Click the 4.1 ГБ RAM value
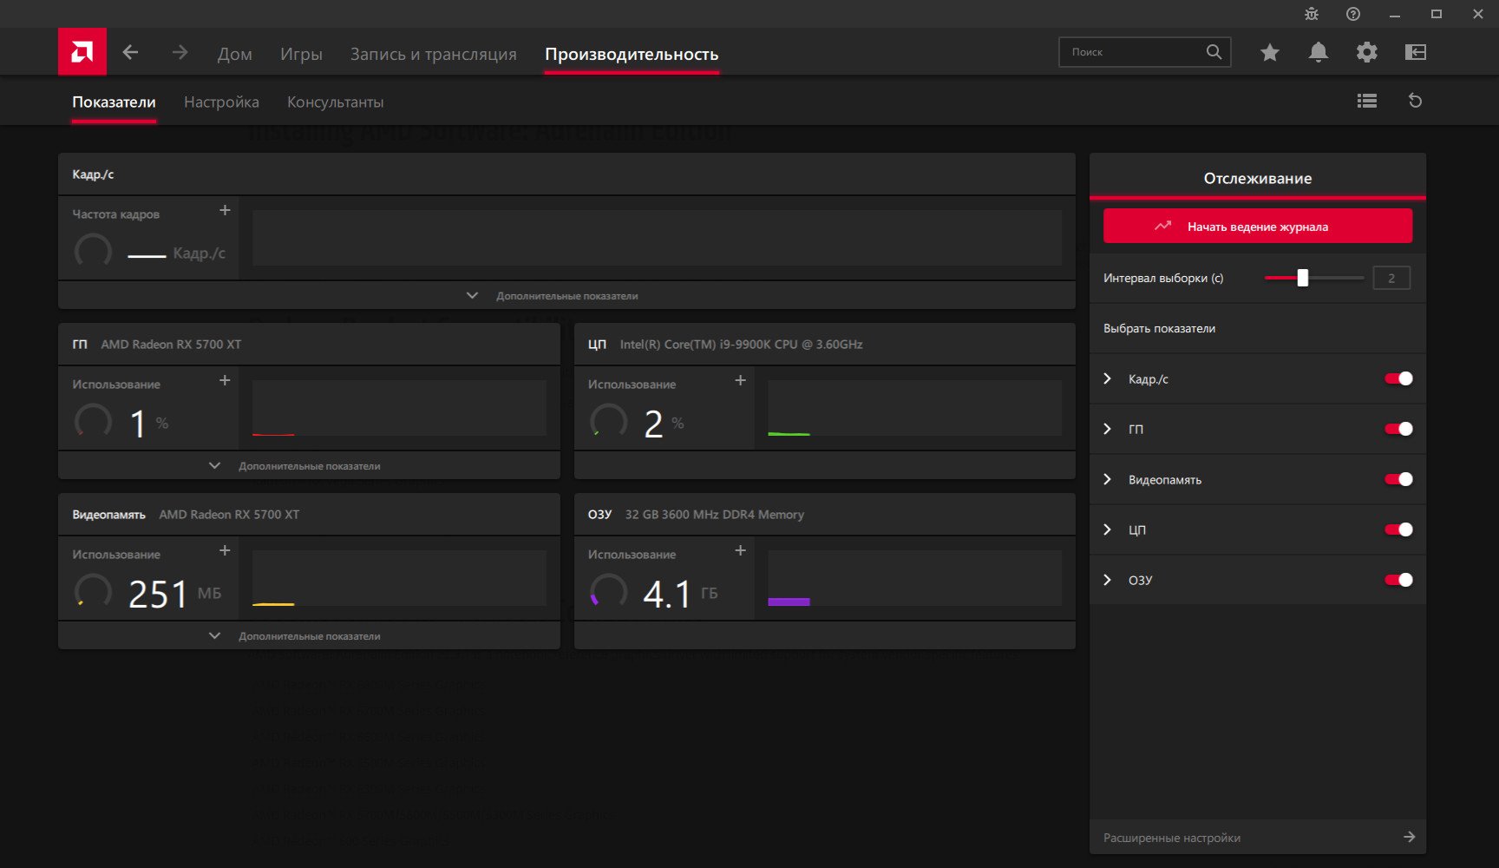1499x868 pixels. 680,594
